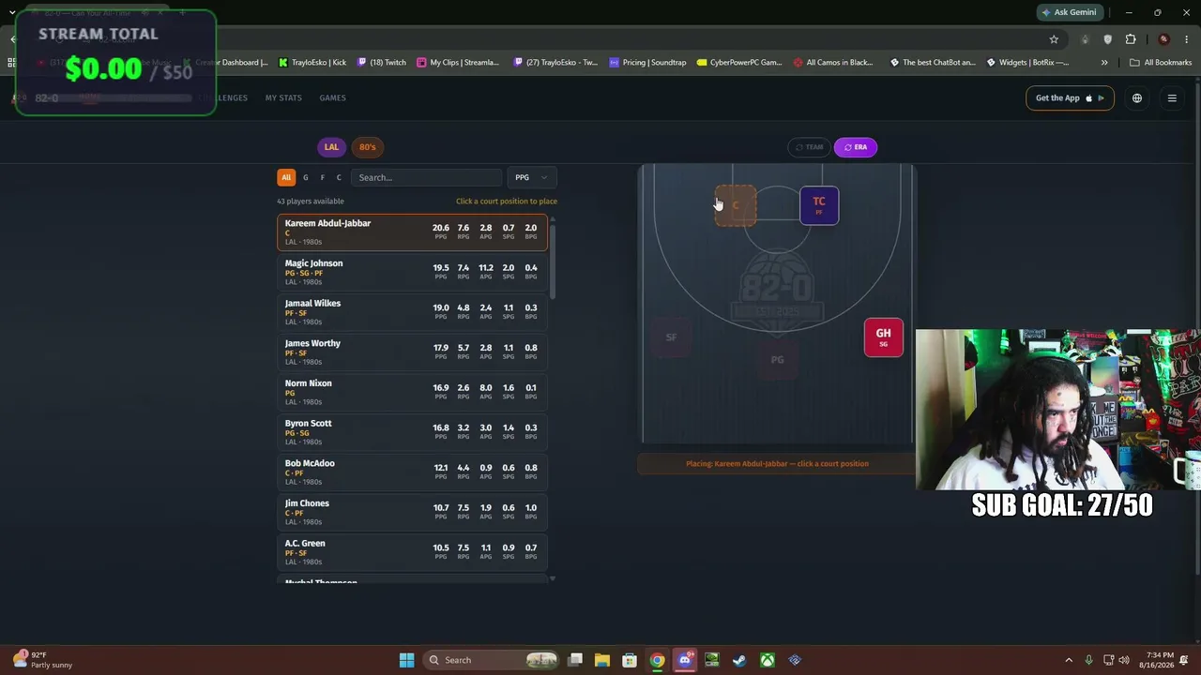
Task: Switch the draft mode toggle to TEAM
Action: [810, 147]
